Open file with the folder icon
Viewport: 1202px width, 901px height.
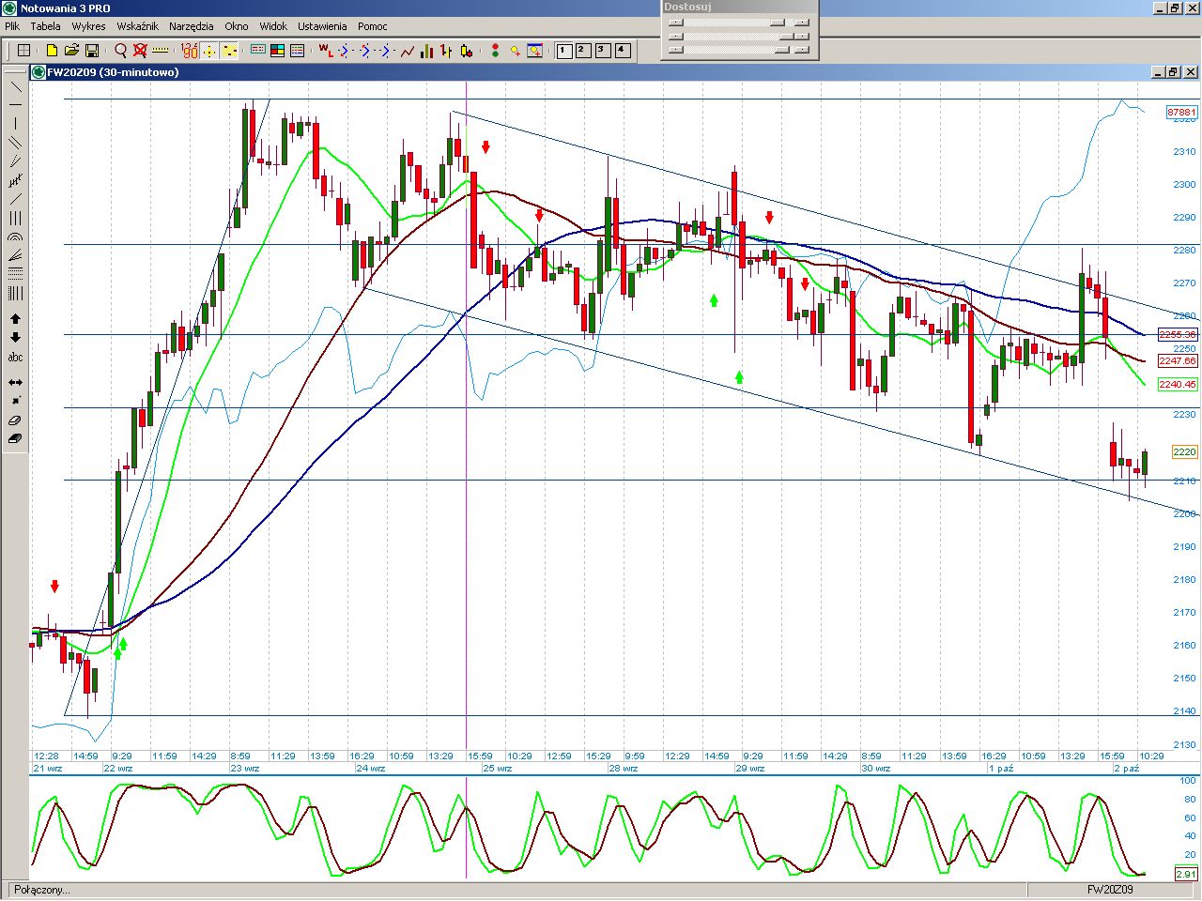point(71,51)
